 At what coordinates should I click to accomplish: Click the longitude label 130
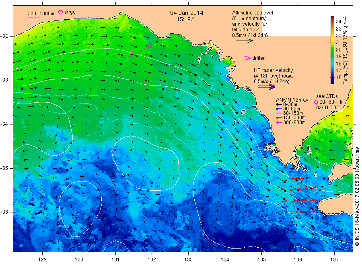click(x=79, y=260)
